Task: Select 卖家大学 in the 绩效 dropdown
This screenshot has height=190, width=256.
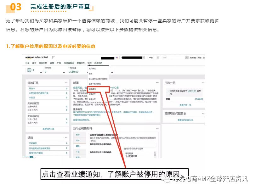Action: pyautogui.click(x=92, y=99)
